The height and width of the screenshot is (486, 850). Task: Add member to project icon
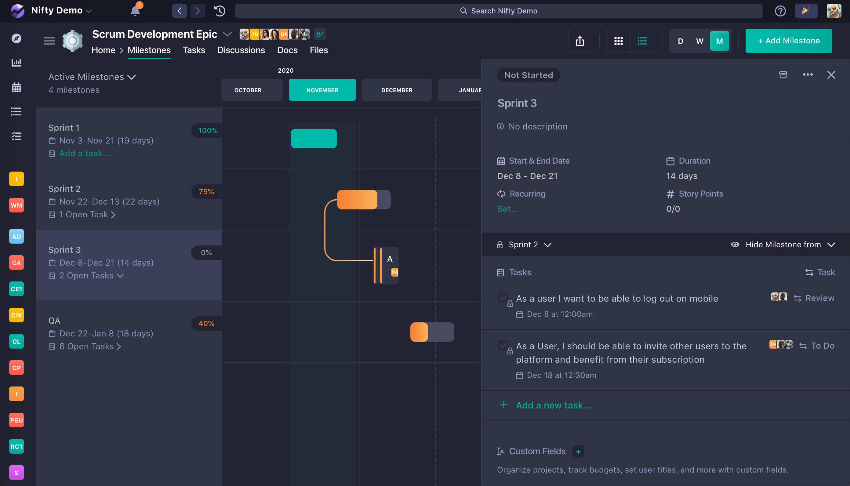[x=319, y=34]
